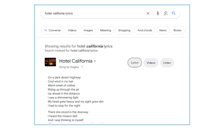Open the Books filter chip
This screenshot has height=128, width=203.
point(177,30)
